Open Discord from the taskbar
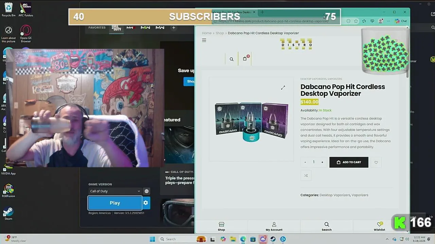Image resolution: width=435 pixels, height=244 pixels. coord(263,239)
